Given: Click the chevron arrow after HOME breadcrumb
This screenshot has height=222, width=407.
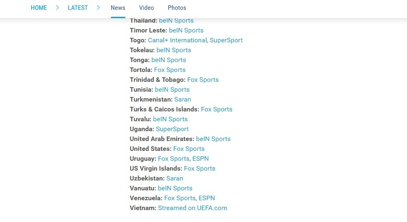Looking at the screenshot, I should (57, 8).
